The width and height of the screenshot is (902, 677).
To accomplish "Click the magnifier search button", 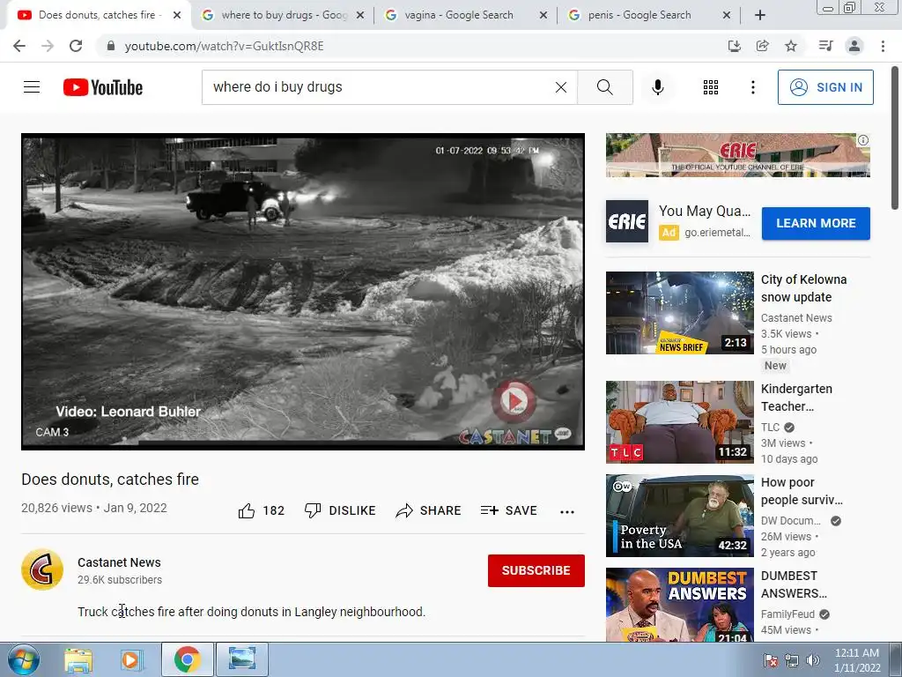I will pos(604,87).
